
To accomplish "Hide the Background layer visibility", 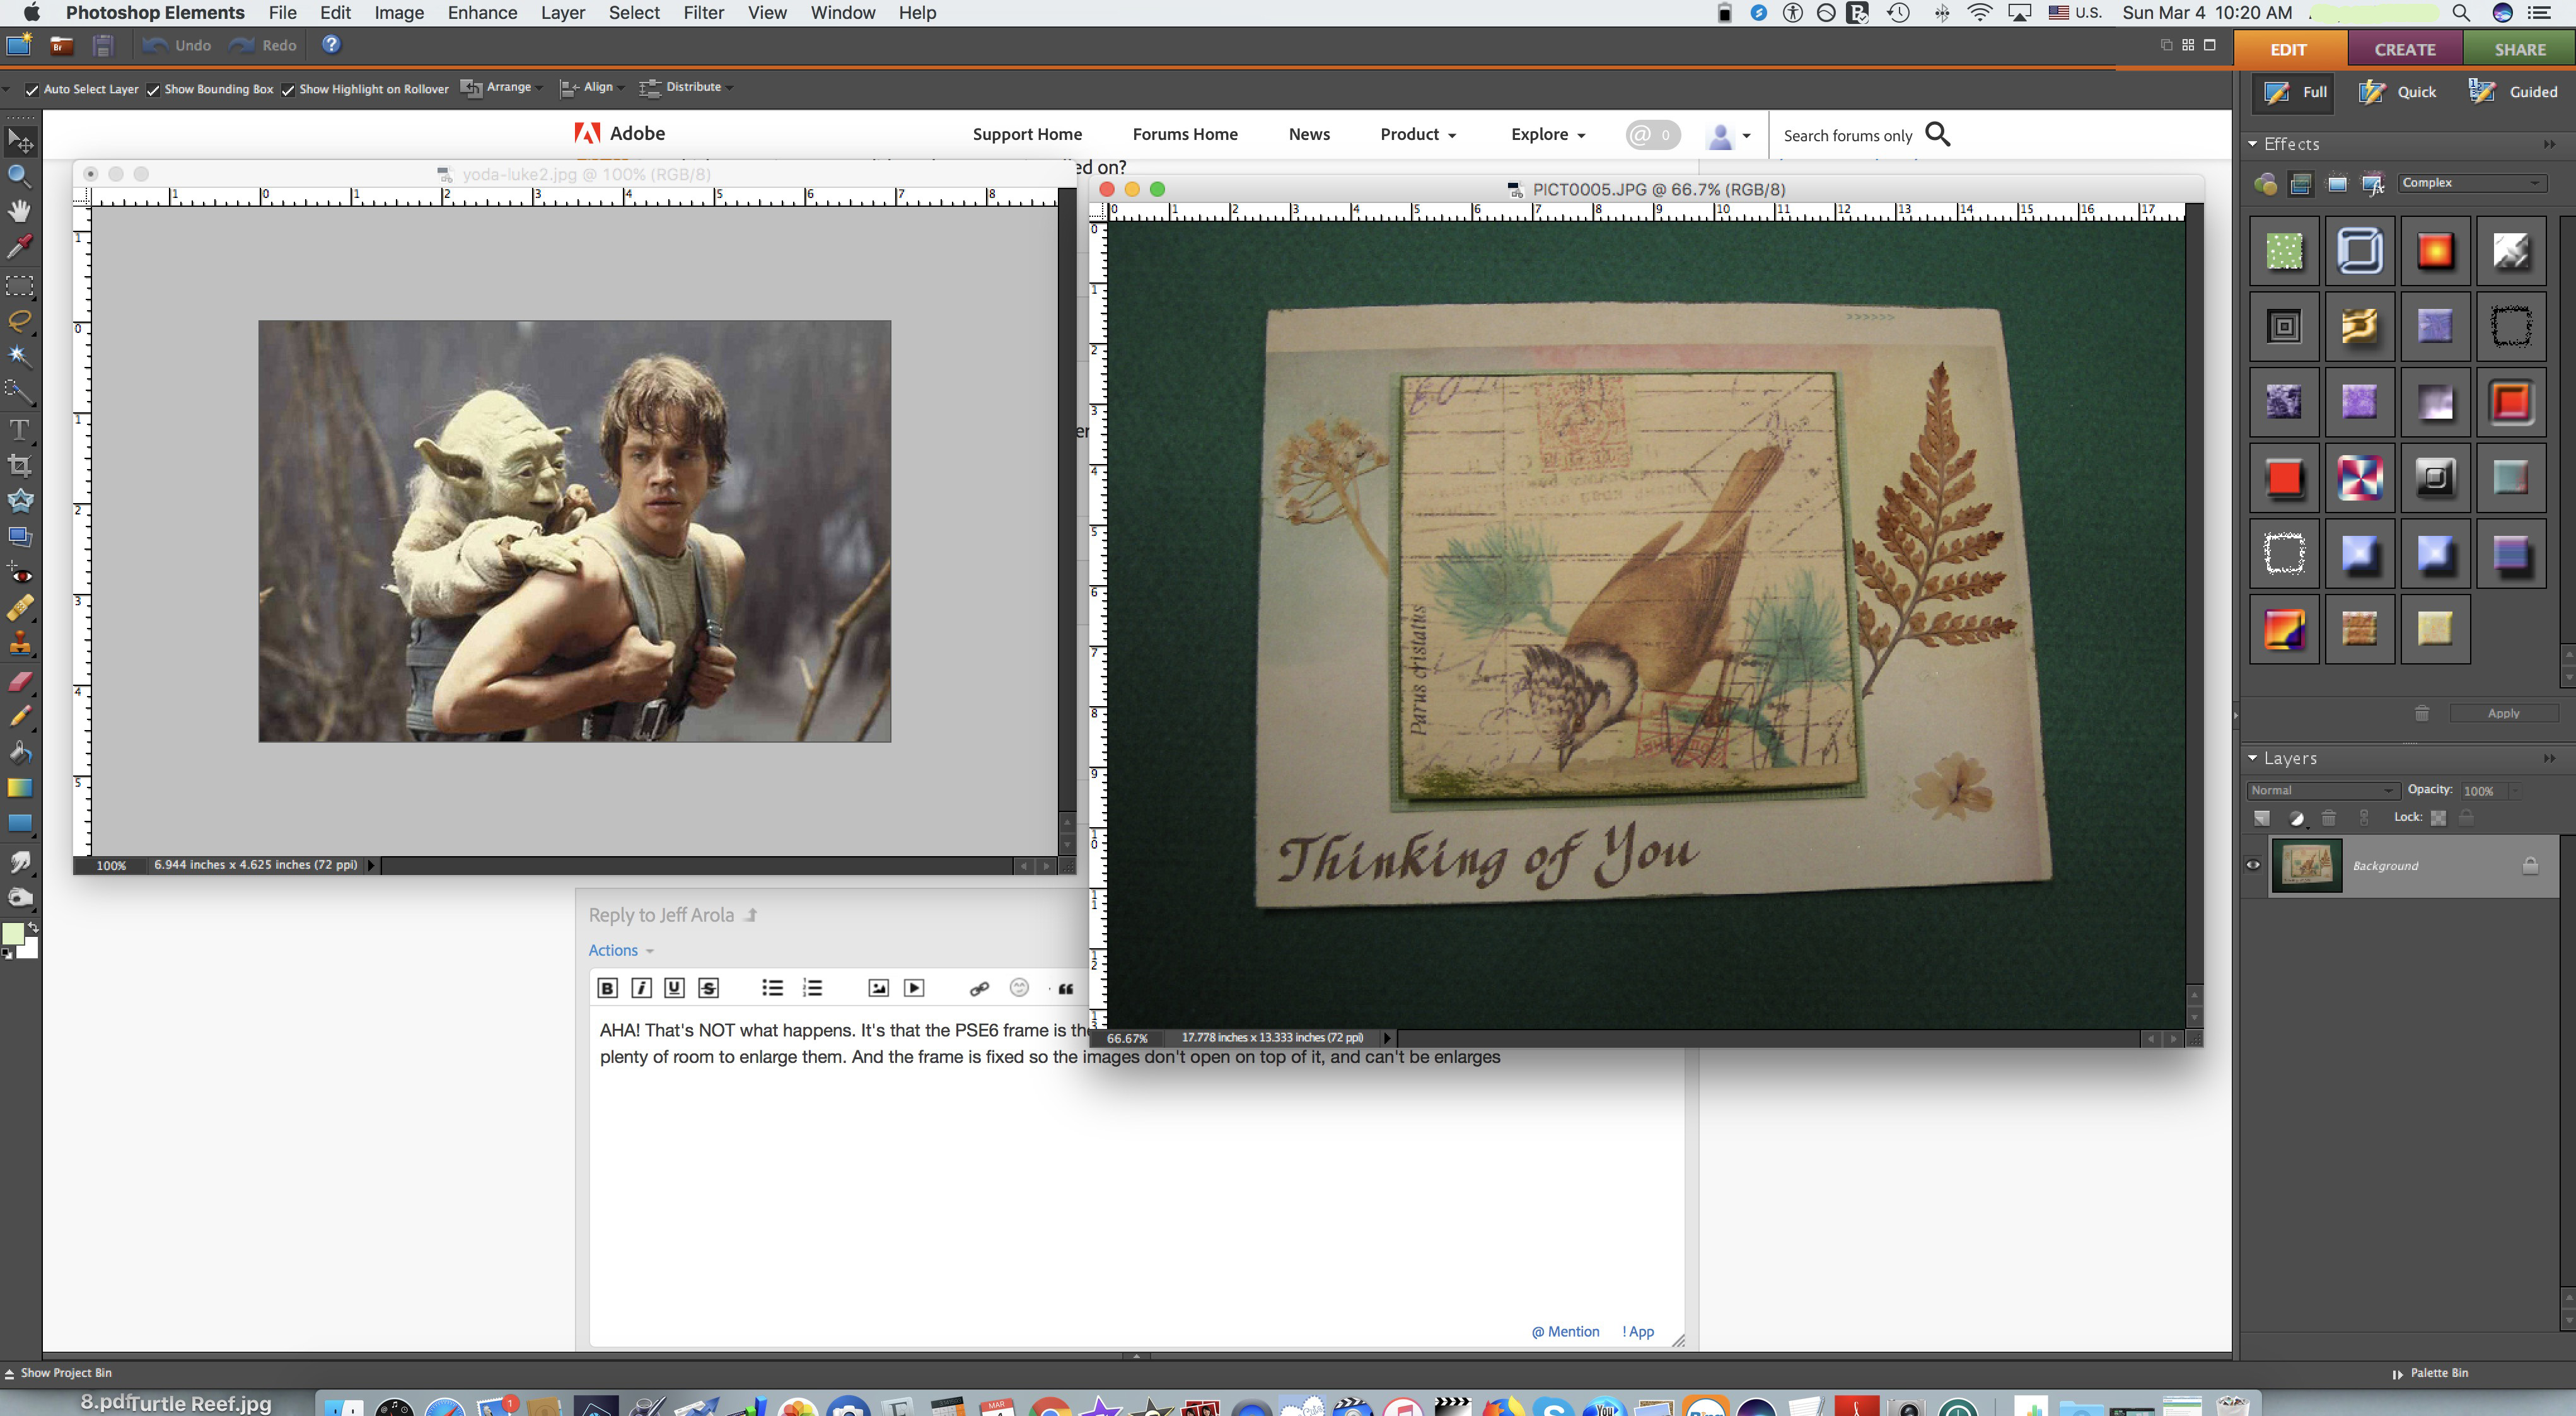I will coord(2253,865).
